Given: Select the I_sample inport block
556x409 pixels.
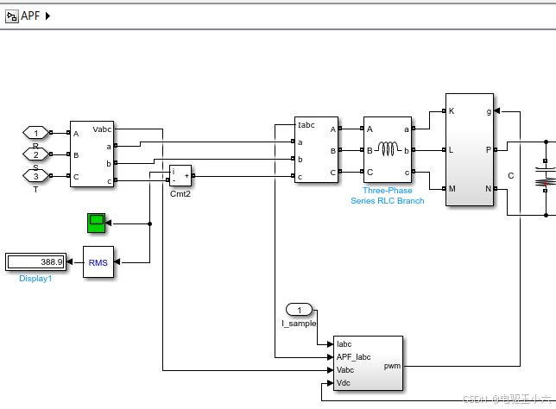Looking at the screenshot, I should click(x=299, y=310).
